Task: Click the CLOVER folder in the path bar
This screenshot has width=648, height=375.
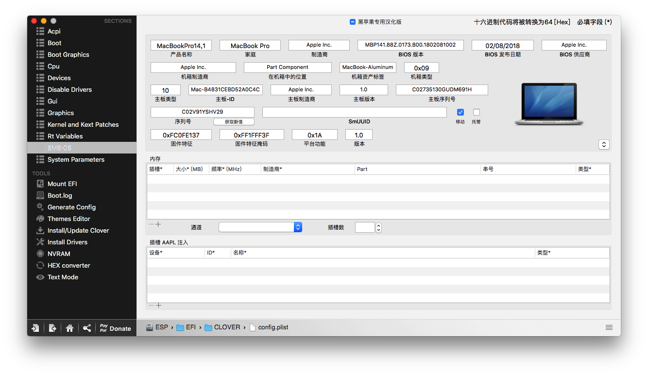Action: [x=222, y=327]
